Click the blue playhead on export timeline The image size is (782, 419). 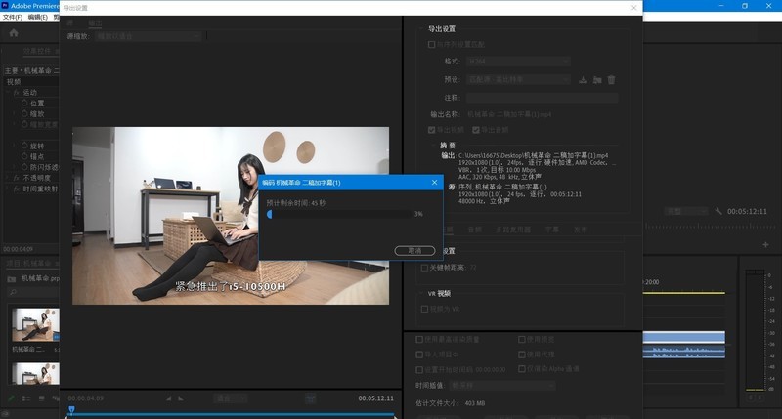[71, 410]
